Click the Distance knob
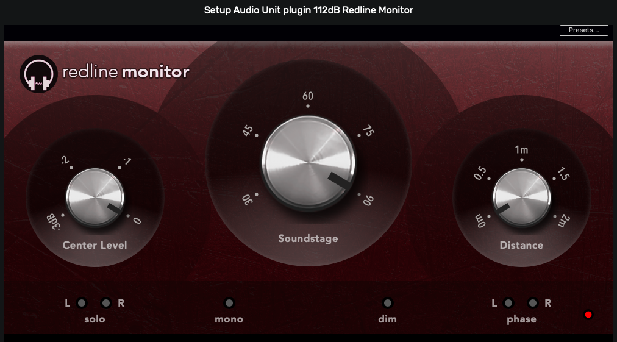The height and width of the screenshot is (342, 617). click(x=522, y=197)
